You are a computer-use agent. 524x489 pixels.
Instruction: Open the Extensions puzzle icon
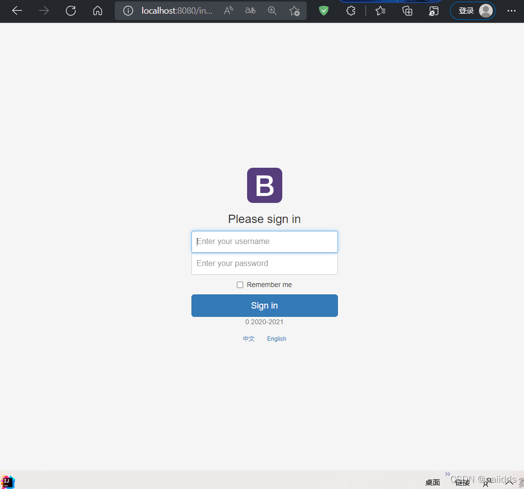[x=351, y=11]
